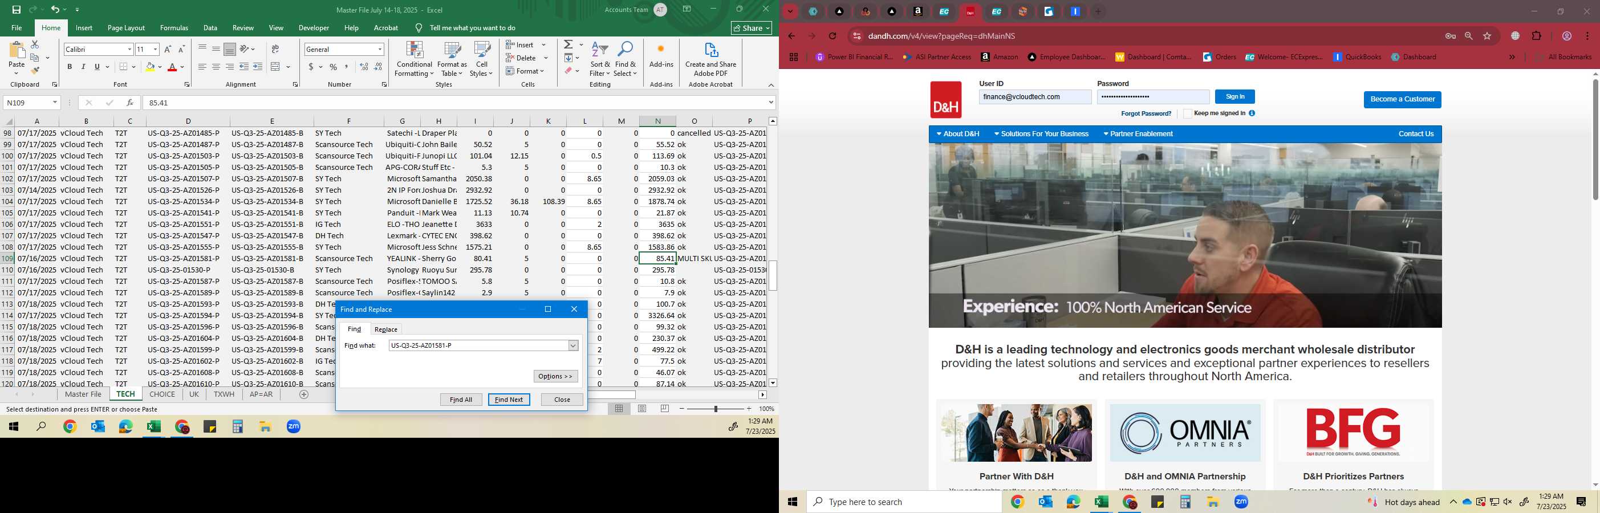The height and width of the screenshot is (513, 1600).
Task: Open the General number format dropdown
Action: tap(380, 49)
